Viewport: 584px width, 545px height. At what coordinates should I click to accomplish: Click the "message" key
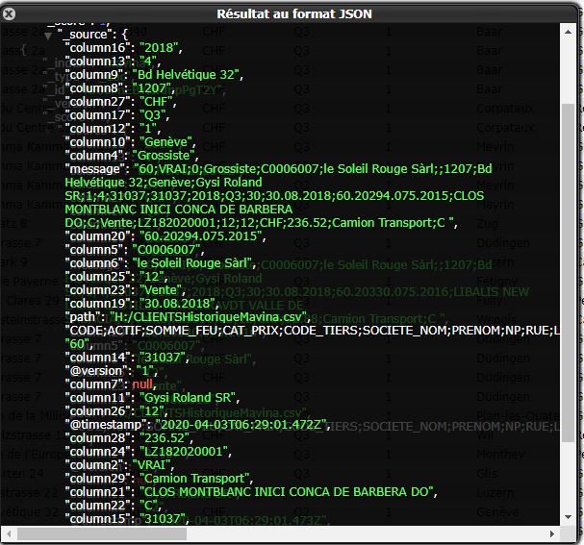point(95,169)
